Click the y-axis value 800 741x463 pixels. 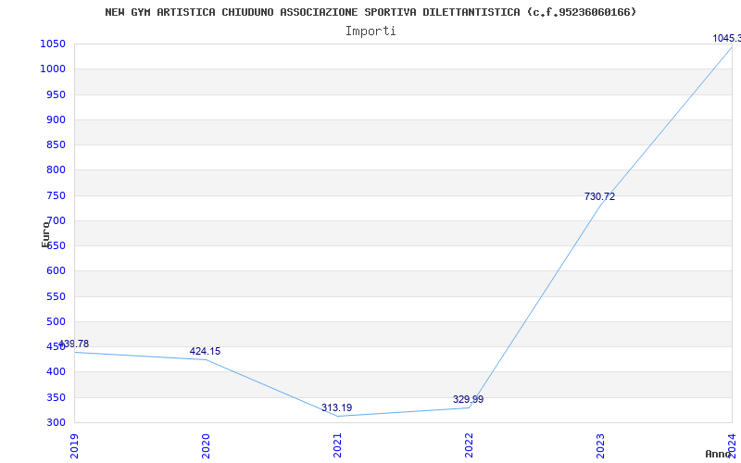click(x=56, y=170)
